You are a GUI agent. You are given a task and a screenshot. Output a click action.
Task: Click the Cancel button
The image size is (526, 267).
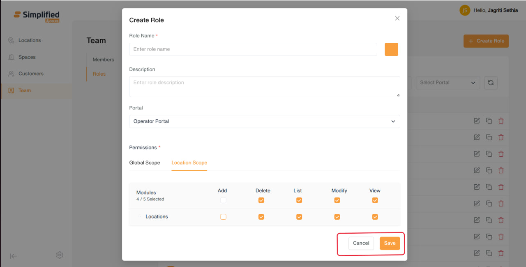point(361,243)
